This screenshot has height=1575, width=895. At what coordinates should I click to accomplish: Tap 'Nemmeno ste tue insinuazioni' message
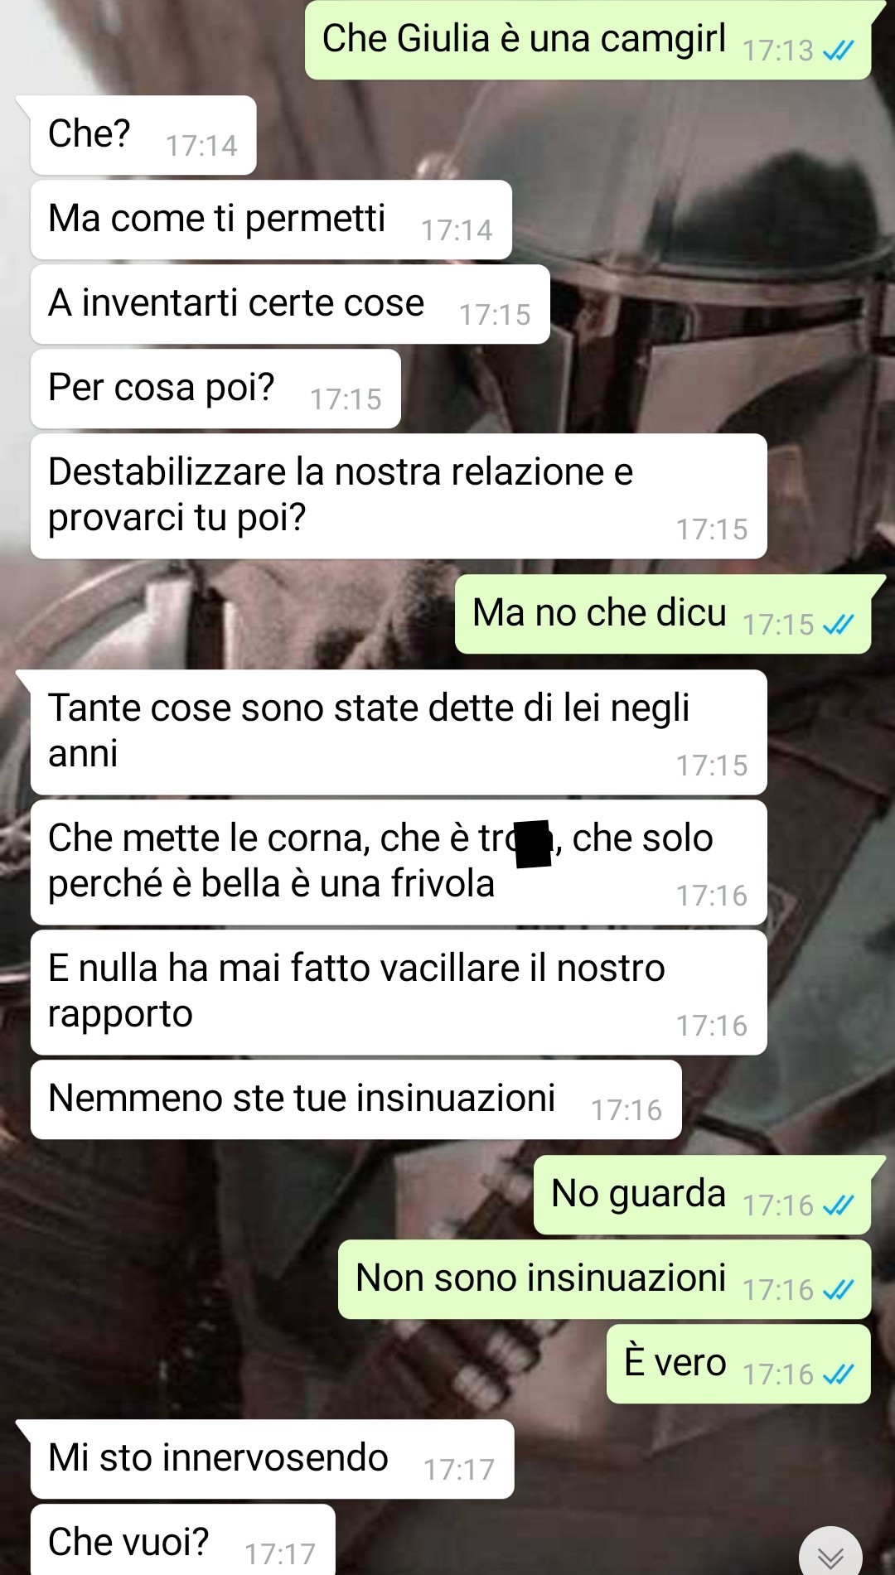coord(356,1099)
